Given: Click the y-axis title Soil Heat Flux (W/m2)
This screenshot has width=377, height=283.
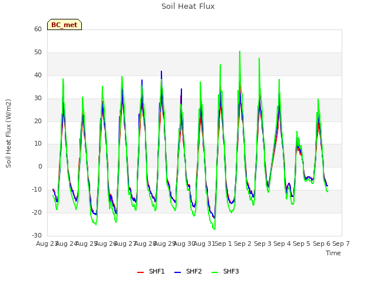Looking at the screenshot, I should [x=8, y=133].
